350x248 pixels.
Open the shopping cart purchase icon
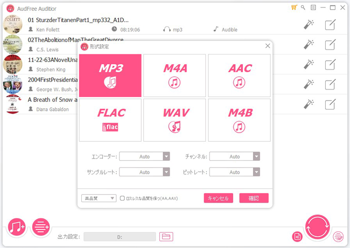(x=294, y=8)
